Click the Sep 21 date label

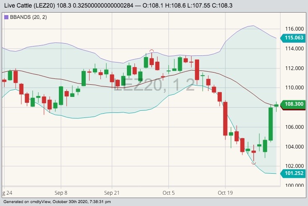[x=112, y=193]
